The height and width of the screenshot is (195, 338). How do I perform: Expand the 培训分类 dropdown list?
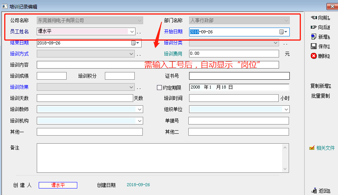[x=276, y=43]
